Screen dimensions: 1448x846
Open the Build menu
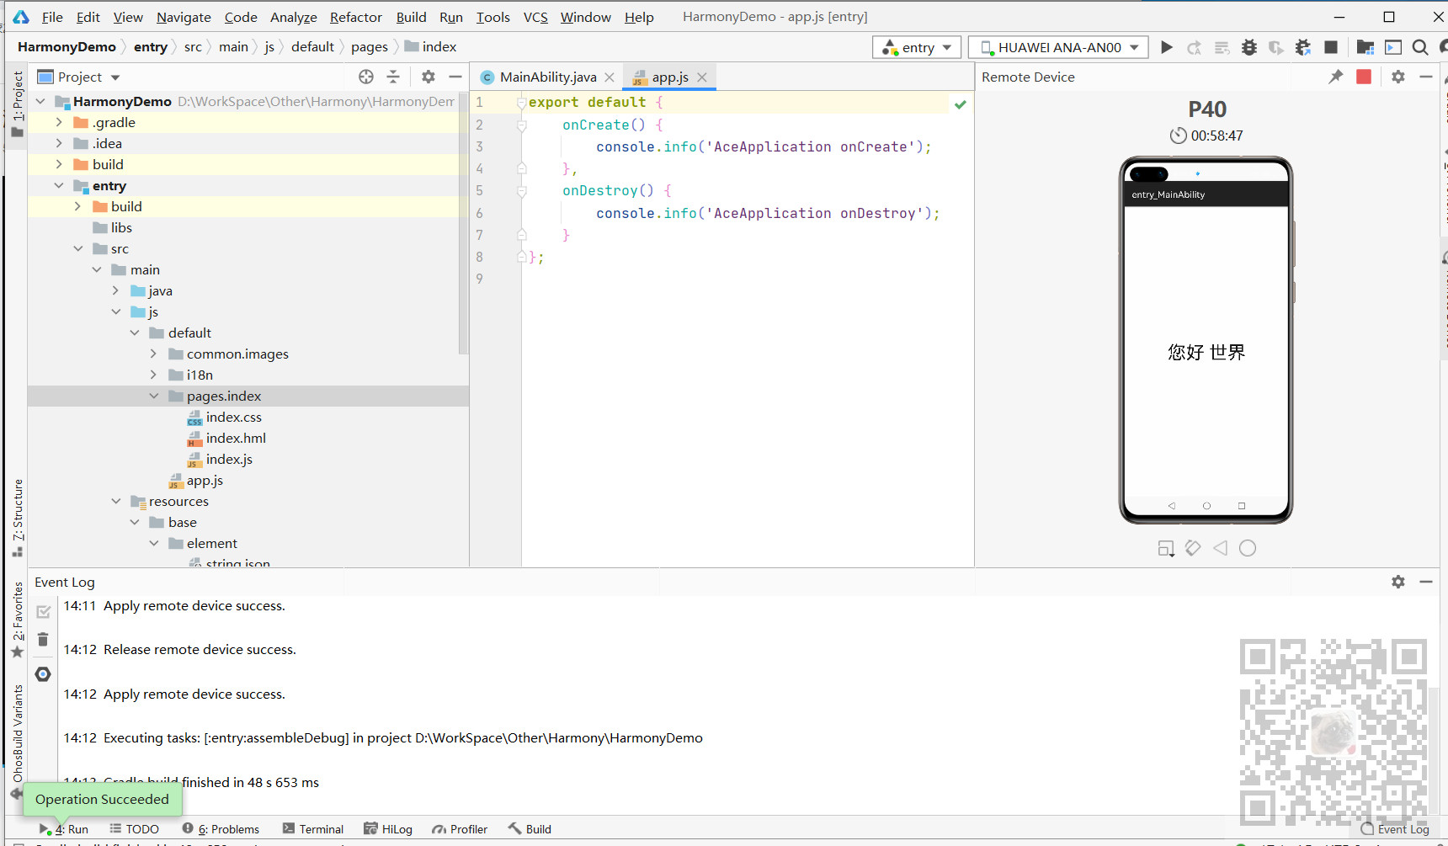pyautogui.click(x=411, y=17)
